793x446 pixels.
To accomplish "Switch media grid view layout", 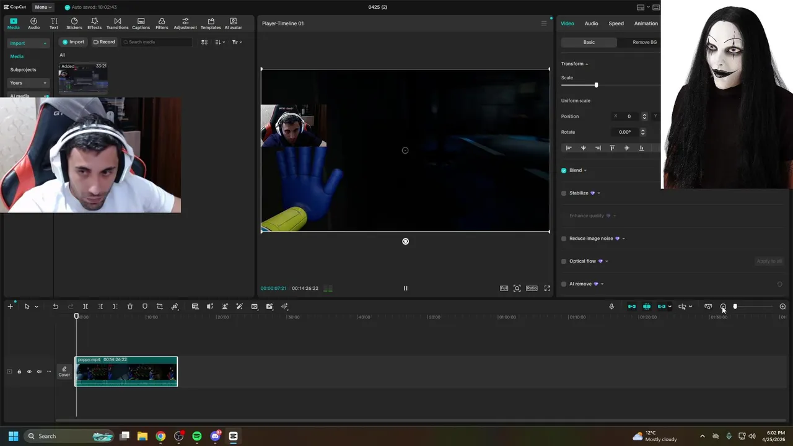I will click(204, 42).
